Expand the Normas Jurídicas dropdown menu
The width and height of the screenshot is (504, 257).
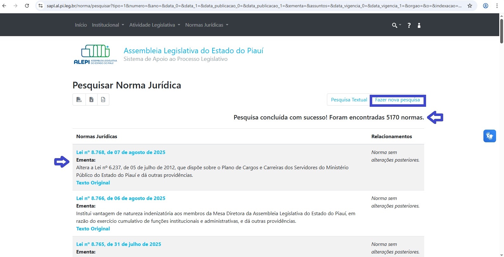click(x=207, y=25)
